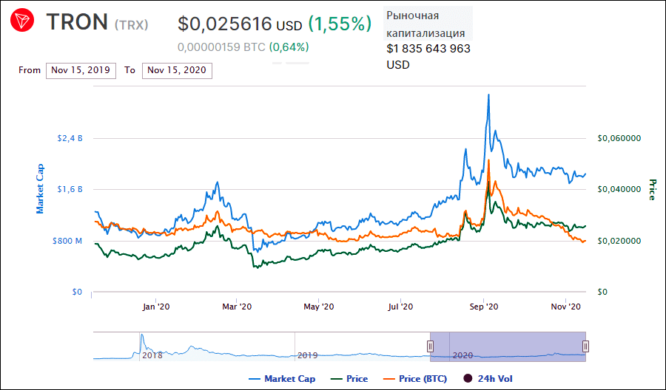This screenshot has height=390, width=666.
Task: Click the Sep '20 x-axis label
Action: pos(484,306)
